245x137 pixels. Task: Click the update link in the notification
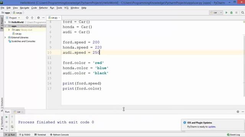212,127
